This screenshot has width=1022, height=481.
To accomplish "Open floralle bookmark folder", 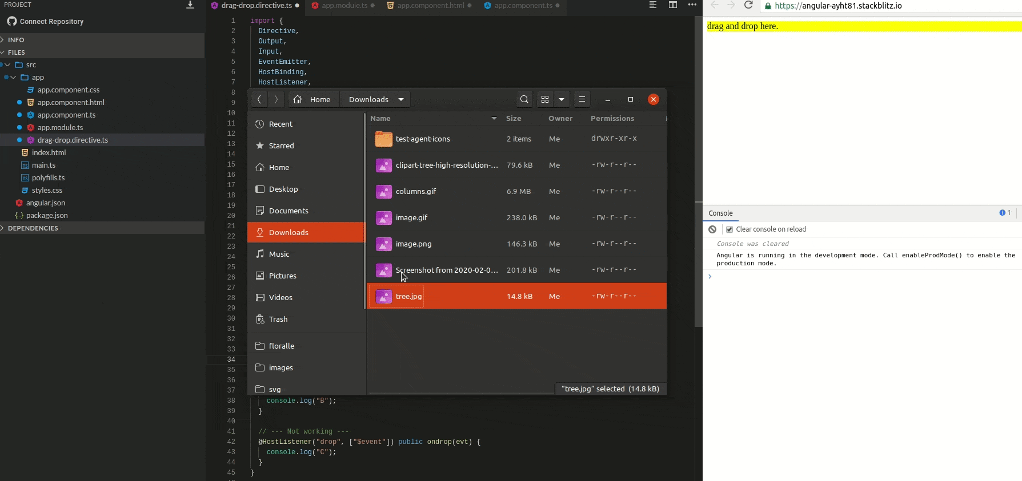I will pyautogui.click(x=306, y=346).
